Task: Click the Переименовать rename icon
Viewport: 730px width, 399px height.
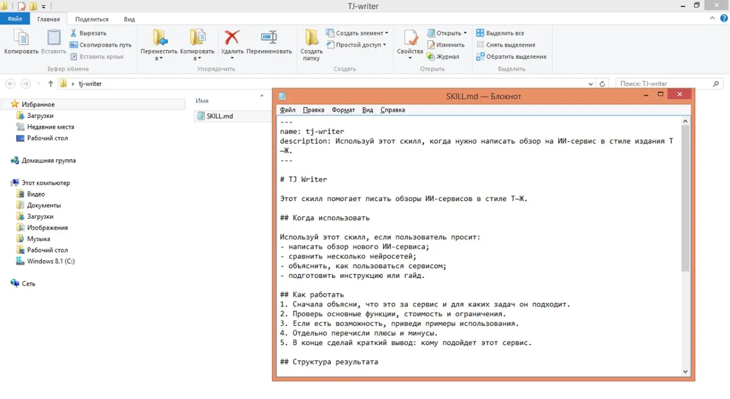Action: (269, 37)
